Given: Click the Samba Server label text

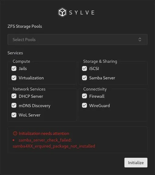Looking at the screenshot, I should [x=102, y=78].
